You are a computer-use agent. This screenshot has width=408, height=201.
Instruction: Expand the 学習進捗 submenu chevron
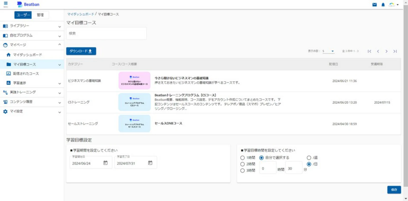(59, 84)
